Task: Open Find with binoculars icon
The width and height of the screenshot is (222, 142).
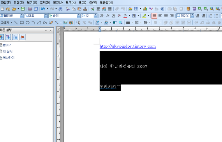Action: click(60, 9)
